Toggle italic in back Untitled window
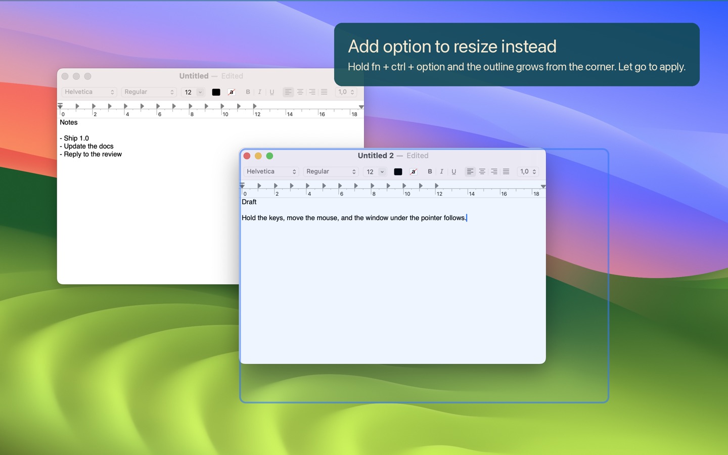The width and height of the screenshot is (728, 455). coord(259,92)
